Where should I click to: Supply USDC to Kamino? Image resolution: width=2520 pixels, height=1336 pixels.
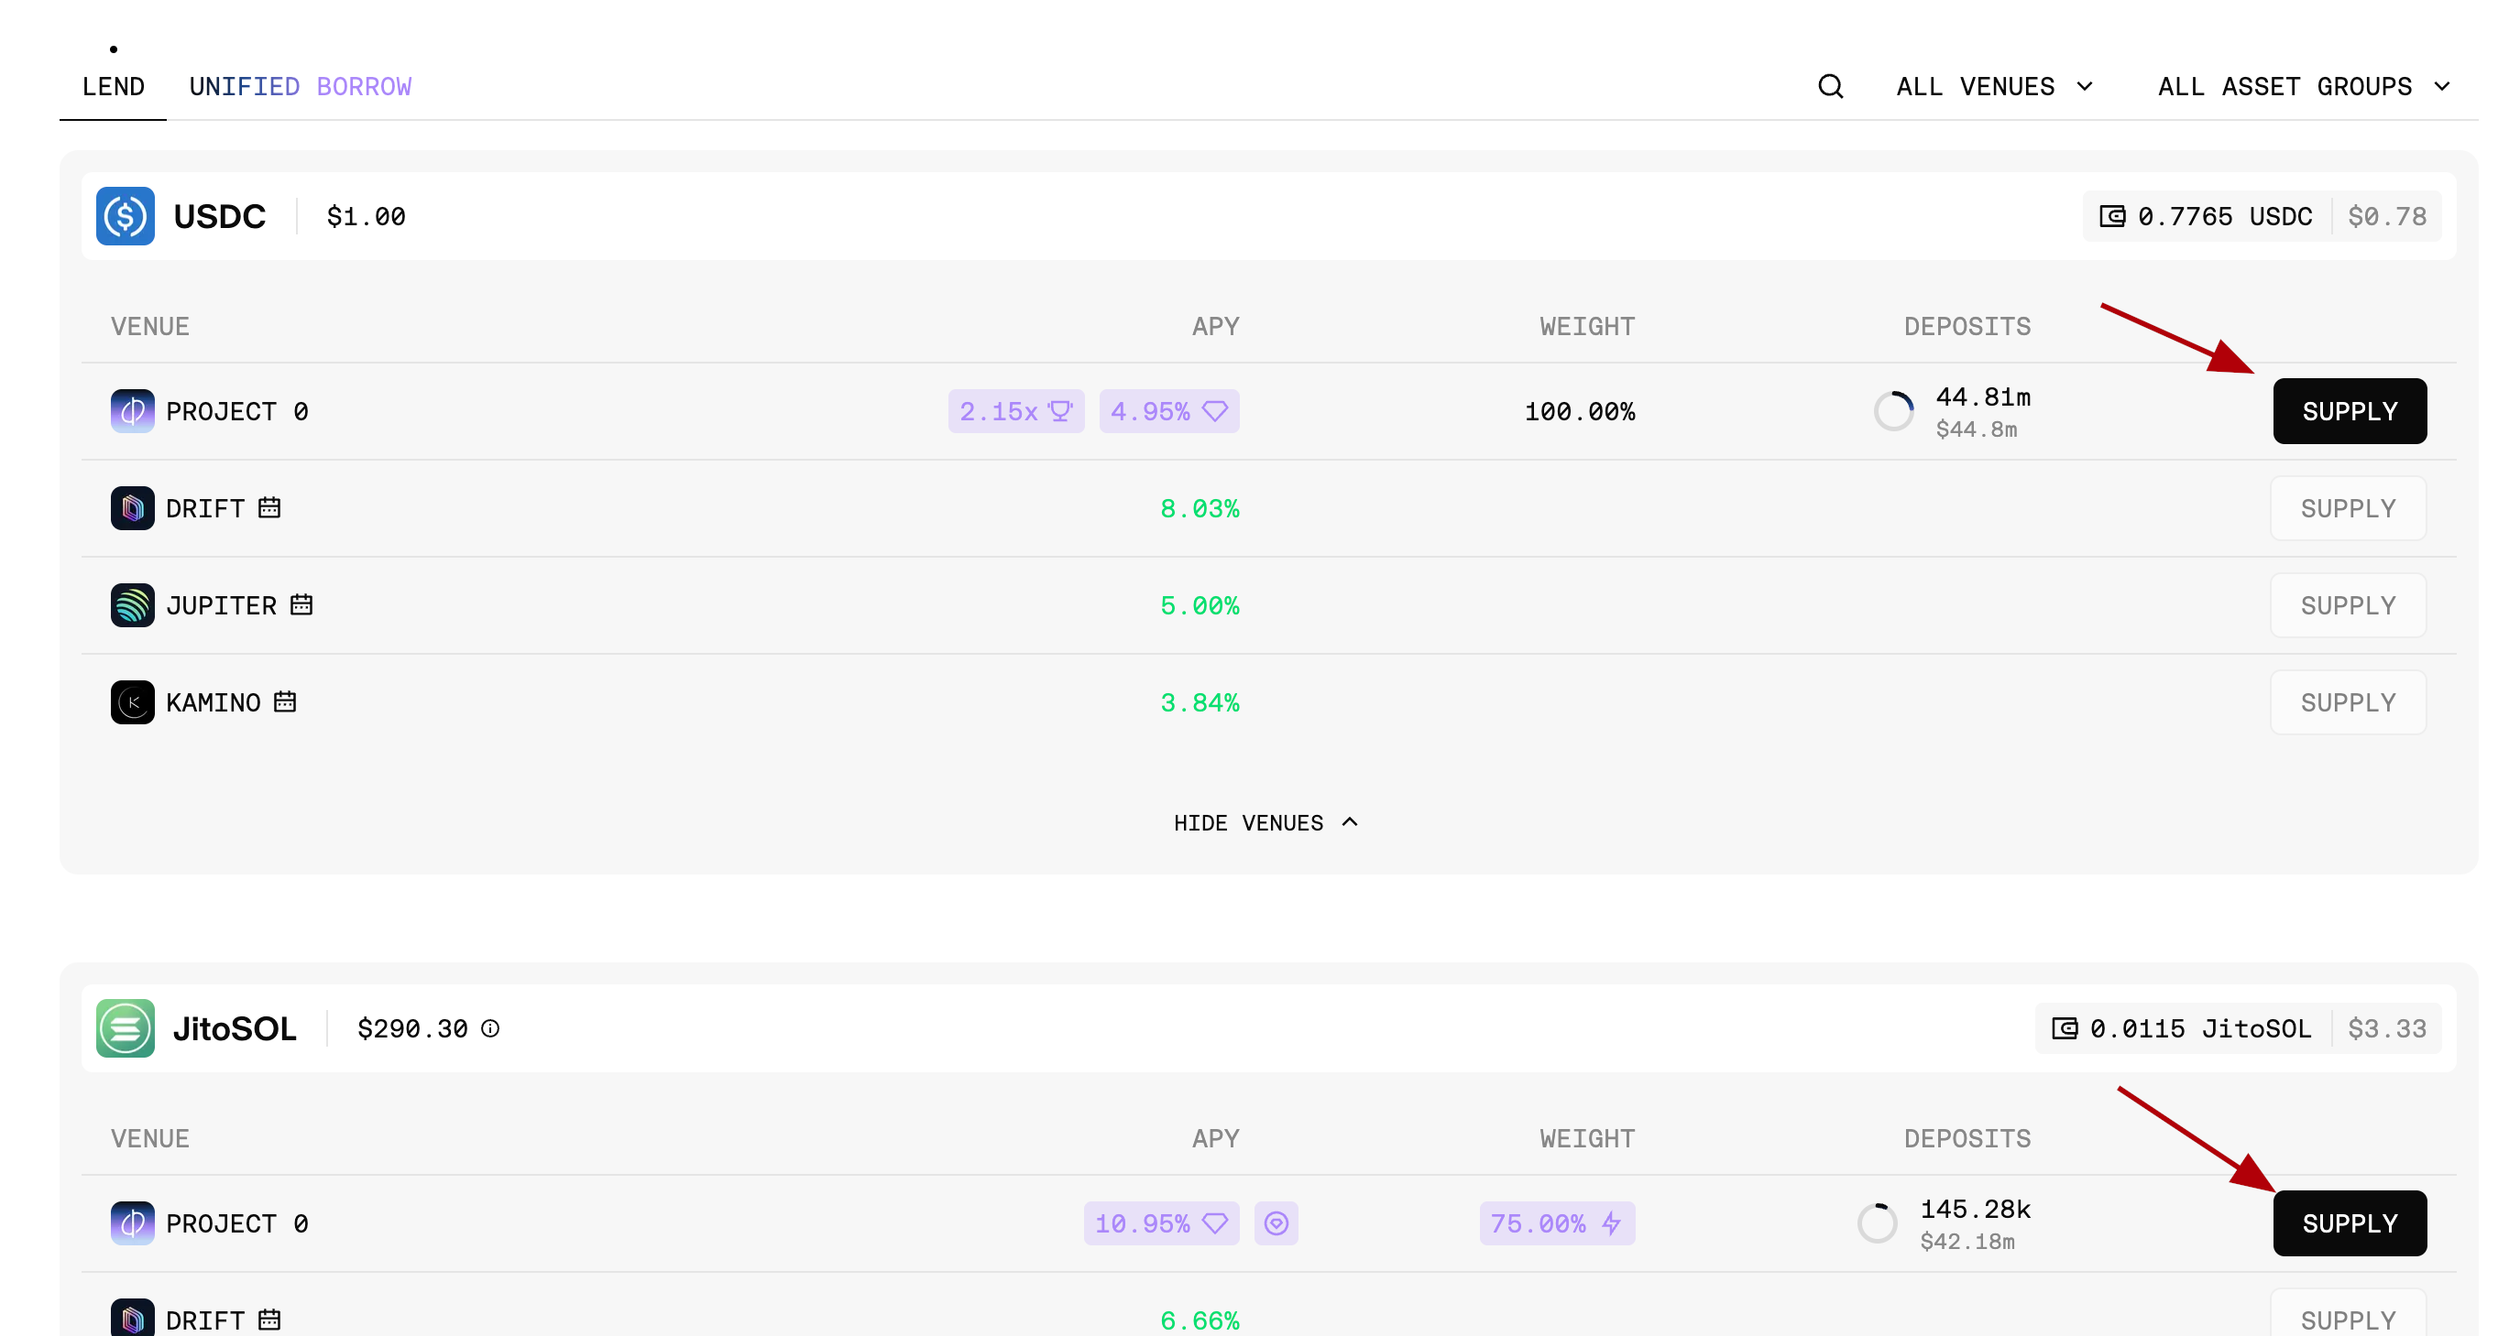pyautogui.click(x=2348, y=702)
